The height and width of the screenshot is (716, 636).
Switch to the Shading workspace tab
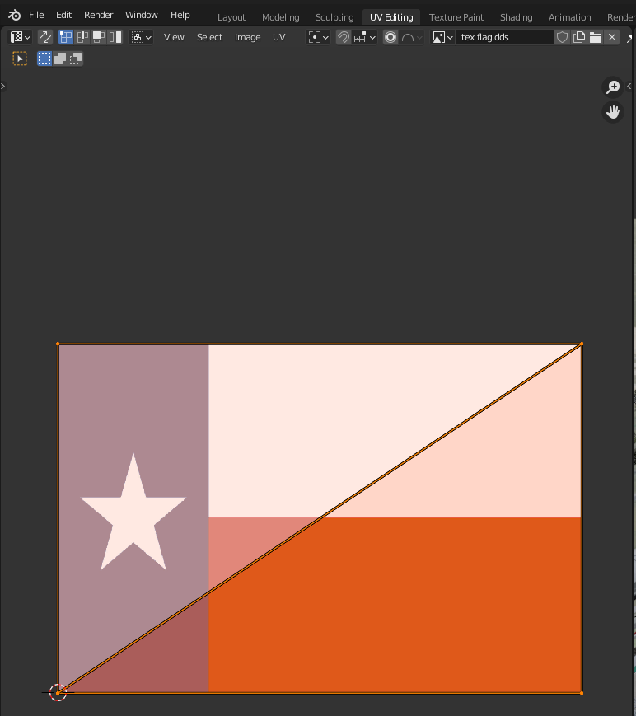(516, 17)
